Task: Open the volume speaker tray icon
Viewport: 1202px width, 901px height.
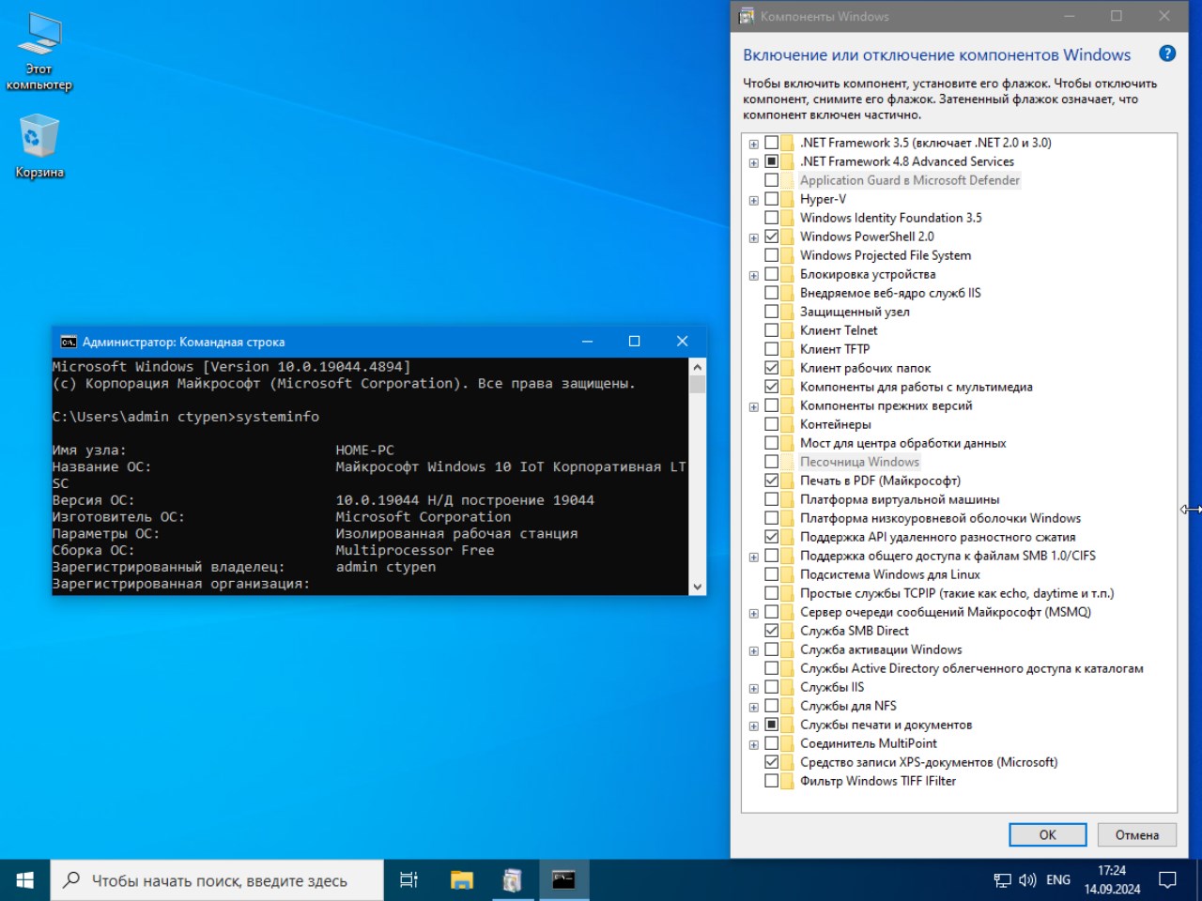Action: tap(1027, 880)
